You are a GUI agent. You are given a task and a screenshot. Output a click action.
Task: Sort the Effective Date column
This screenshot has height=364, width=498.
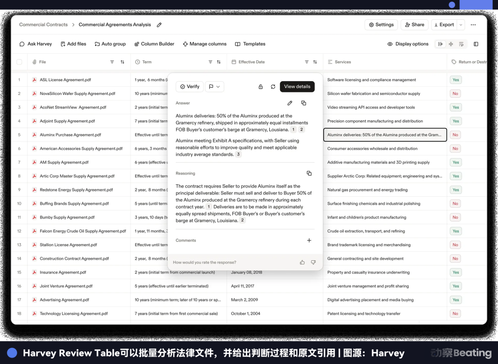tap(315, 62)
